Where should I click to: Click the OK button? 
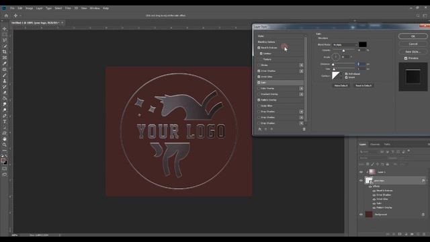413,36
